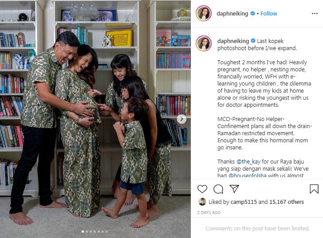The height and width of the screenshot is (238, 323).
Task: Follow the daphneiking account
Action: pyautogui.click(x=268, y=14)
